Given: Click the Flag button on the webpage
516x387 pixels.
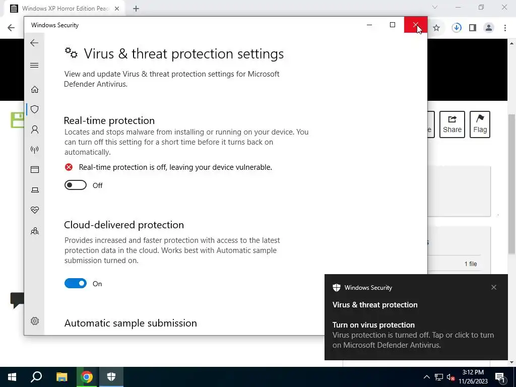Looking at the screenshot, I should (x=480, y=124).
